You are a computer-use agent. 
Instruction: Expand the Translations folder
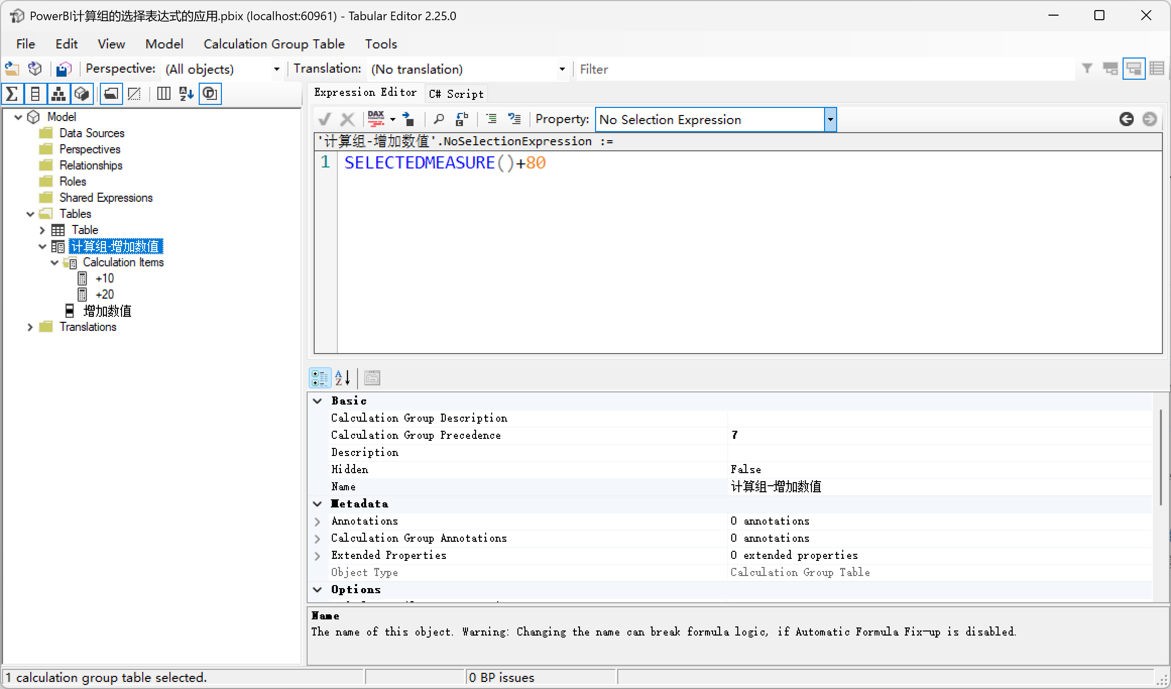[x=30, y=327]
